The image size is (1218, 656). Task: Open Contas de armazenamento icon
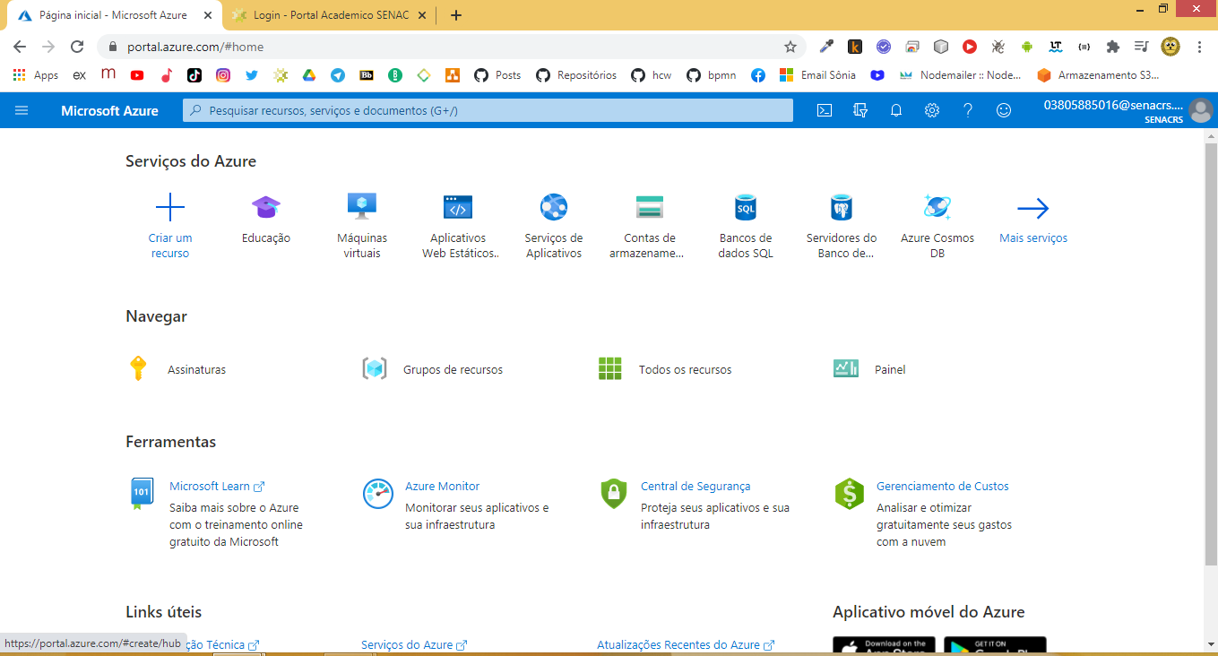coord(650,208)
